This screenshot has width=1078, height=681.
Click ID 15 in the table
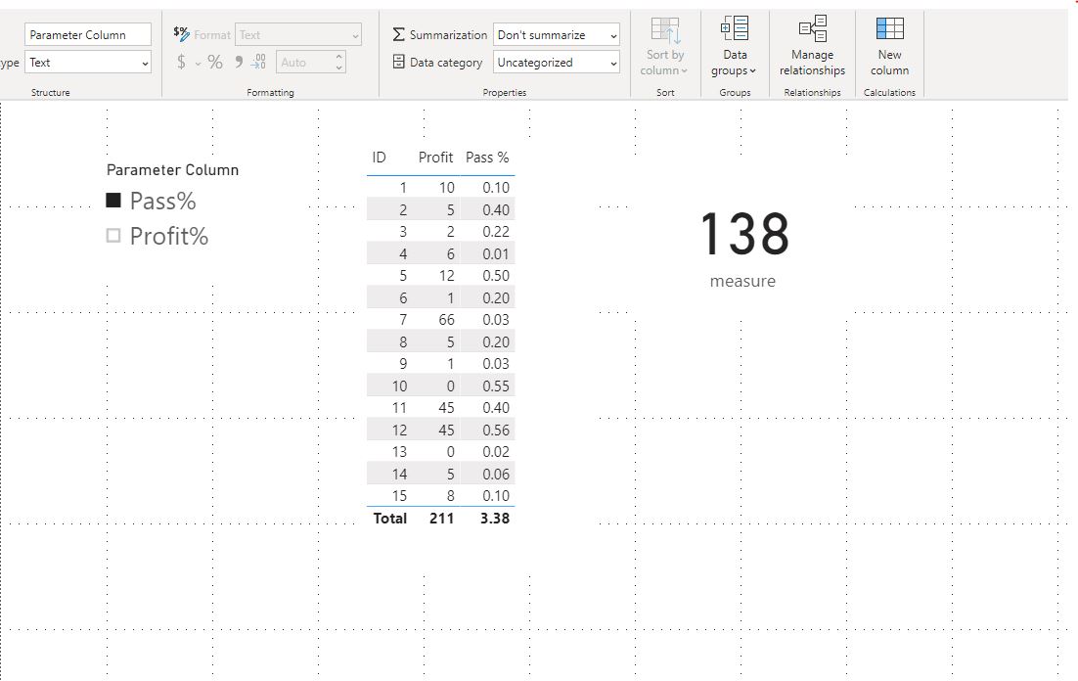pyautogui.click(x=399, y=496)
